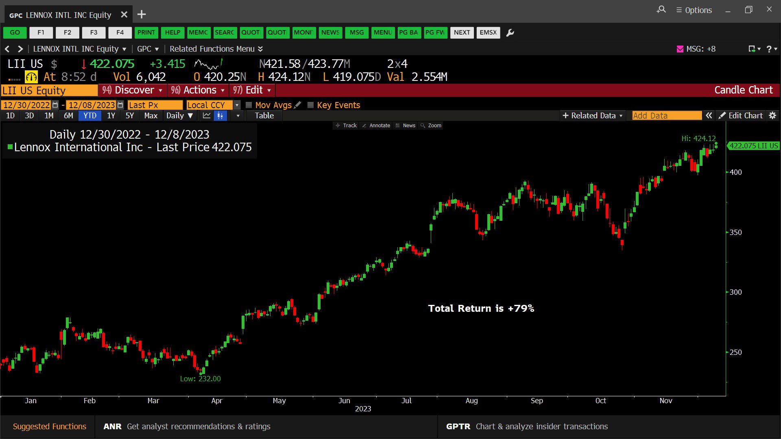Open the pink MSG envelope icon
781x439 pixels.
(680, 49)
